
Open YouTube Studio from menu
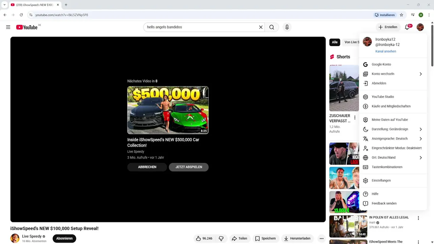[393, 97]
